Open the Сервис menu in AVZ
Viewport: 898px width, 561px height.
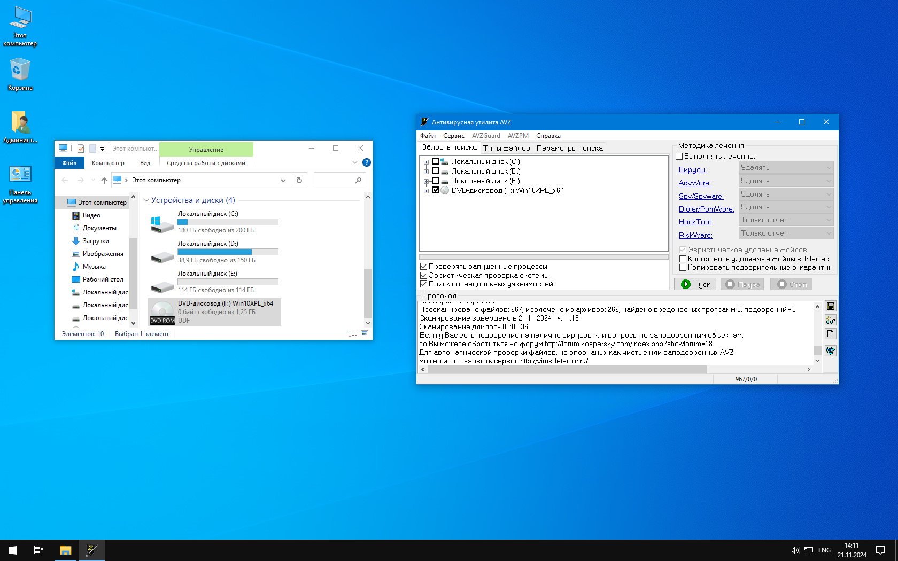[453, 136]
